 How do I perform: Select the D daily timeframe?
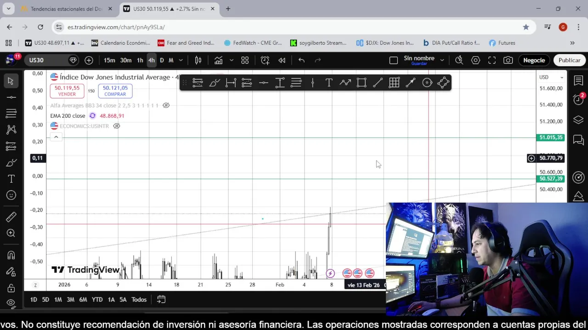coord(162,60)
